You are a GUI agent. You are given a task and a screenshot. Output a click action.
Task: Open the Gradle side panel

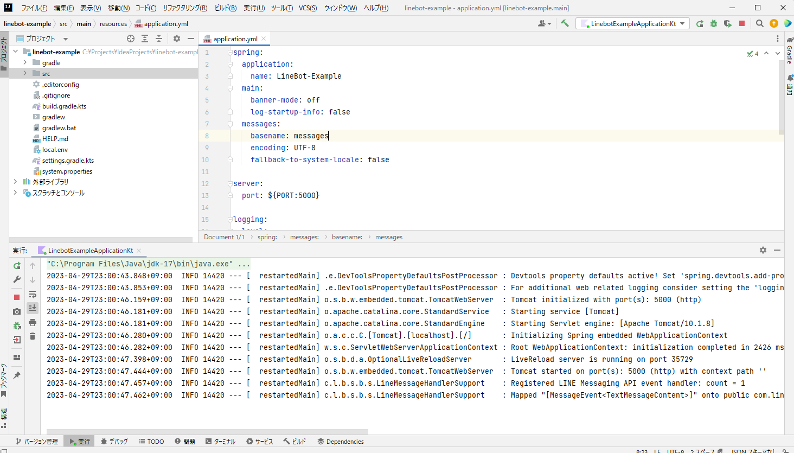[789, 50]
